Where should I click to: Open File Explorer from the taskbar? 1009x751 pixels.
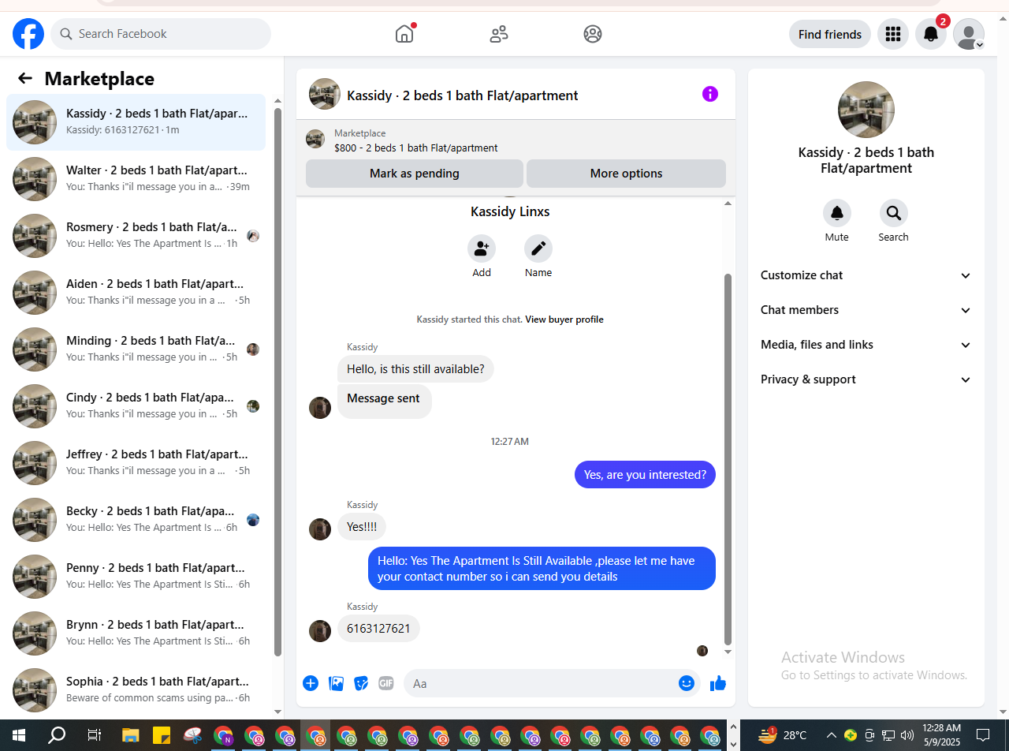(131, 735)
